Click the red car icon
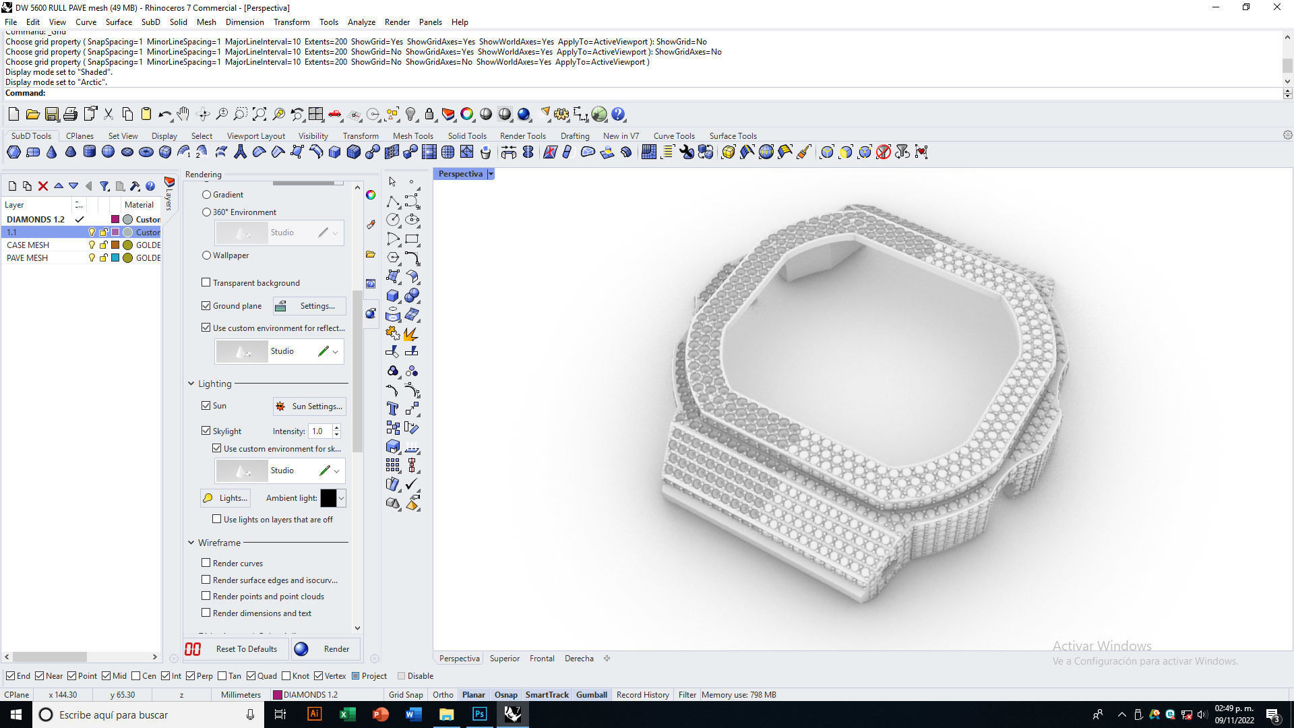 click(335, 114)
